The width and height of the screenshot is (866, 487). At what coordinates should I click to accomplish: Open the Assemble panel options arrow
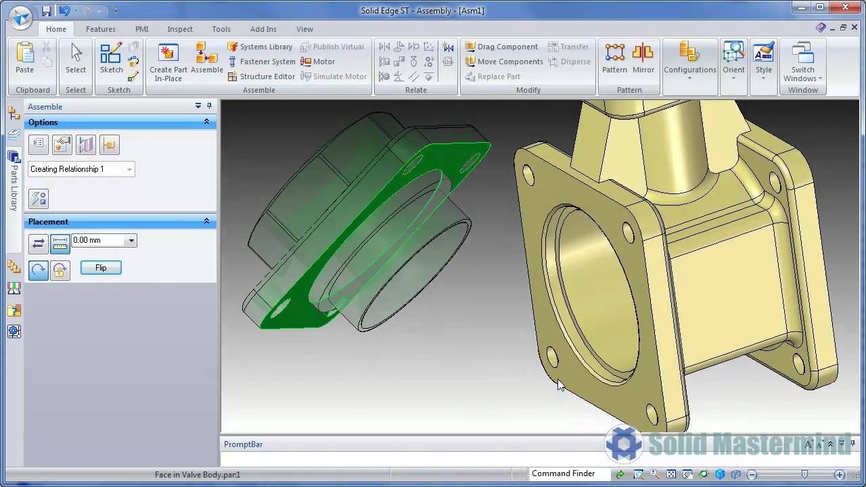pos(198,106)
